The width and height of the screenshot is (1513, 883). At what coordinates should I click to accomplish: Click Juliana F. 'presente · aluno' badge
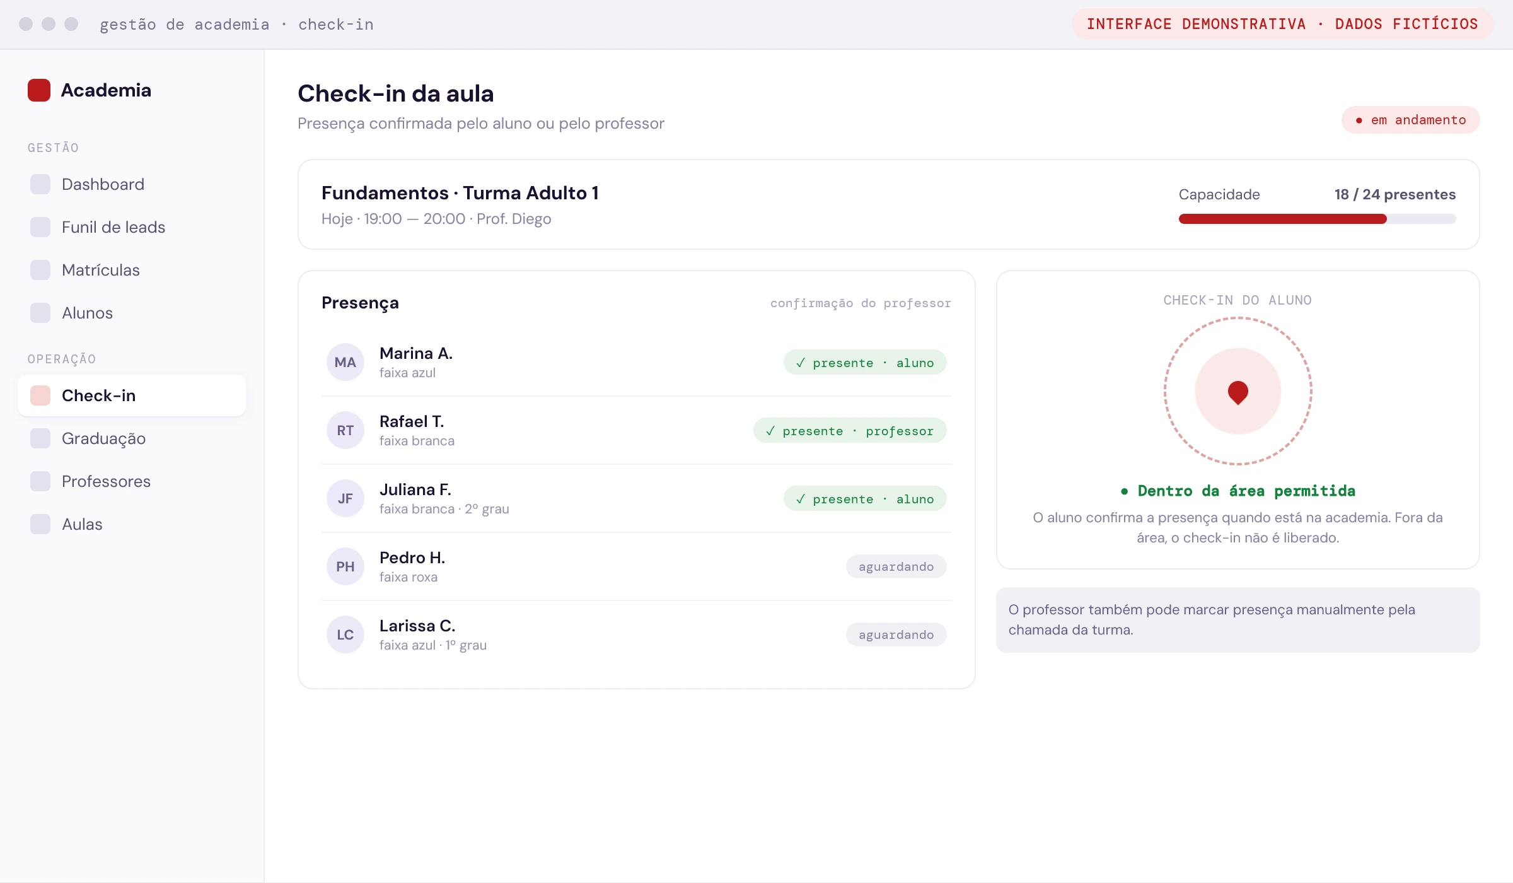[865, 499]
